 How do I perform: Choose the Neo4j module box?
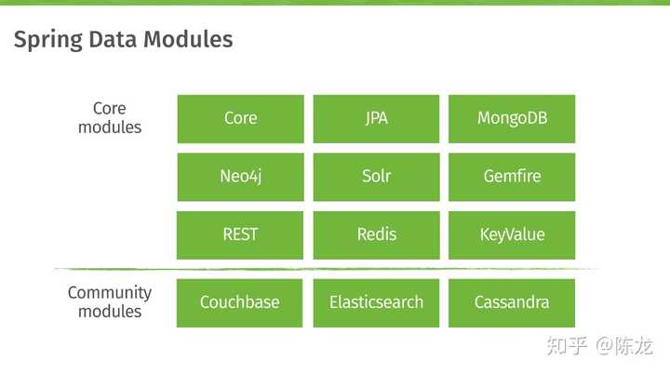(240, 176)
